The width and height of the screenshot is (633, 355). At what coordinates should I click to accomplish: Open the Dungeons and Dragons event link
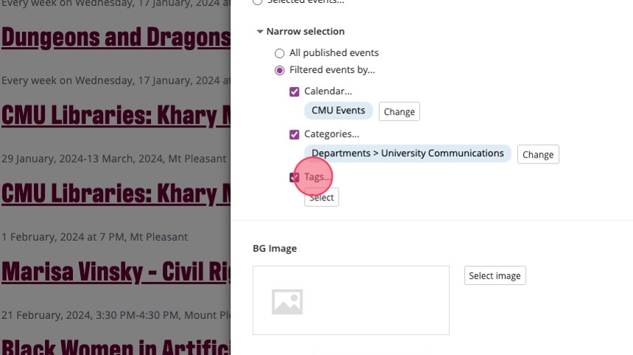[116, 37]
